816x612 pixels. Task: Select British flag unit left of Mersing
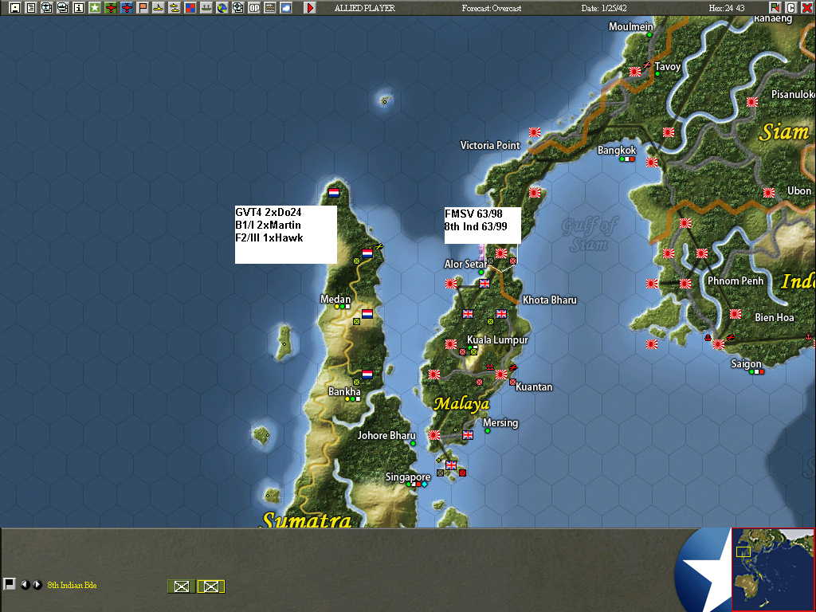pyautogui.click(x=468, y=435)
